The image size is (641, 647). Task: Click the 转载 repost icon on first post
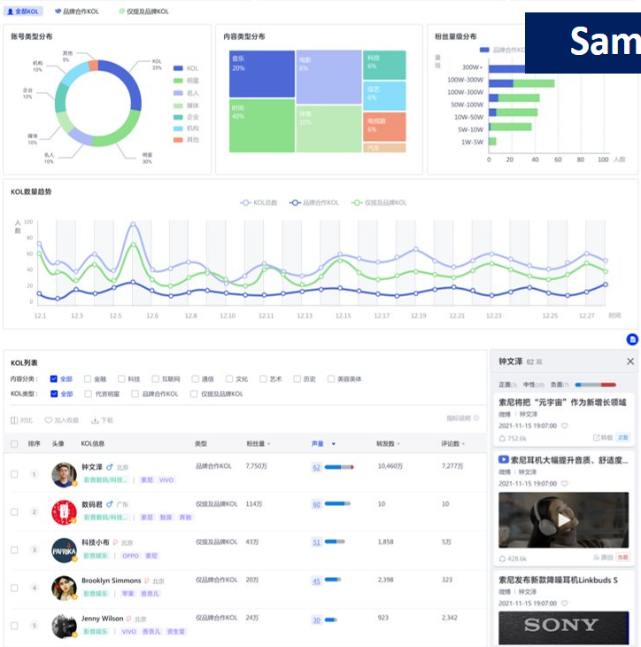[x=597, y=438]
